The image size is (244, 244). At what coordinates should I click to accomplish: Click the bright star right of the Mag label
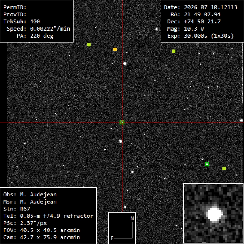(157, 29)
